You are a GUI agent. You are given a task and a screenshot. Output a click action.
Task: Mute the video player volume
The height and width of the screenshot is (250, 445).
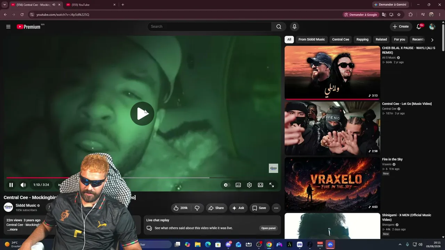coord(23,185)
